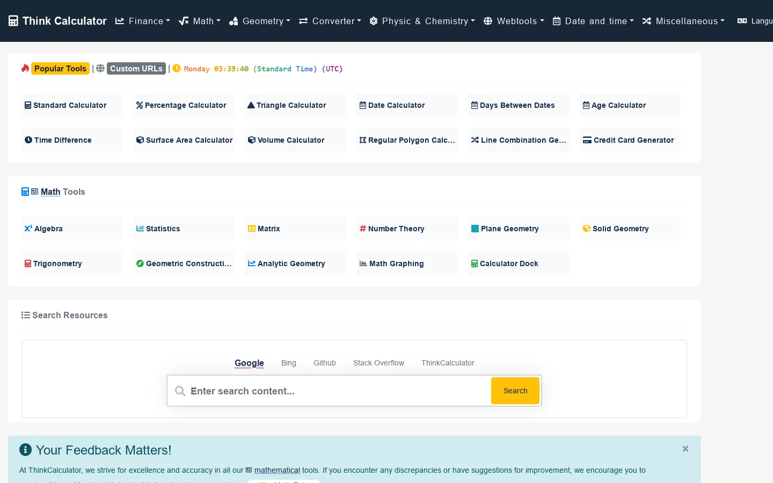Click the Popular Tools badge
Image resolution: width=773 pixels, height=483 pixels.
tap(60, 68)
